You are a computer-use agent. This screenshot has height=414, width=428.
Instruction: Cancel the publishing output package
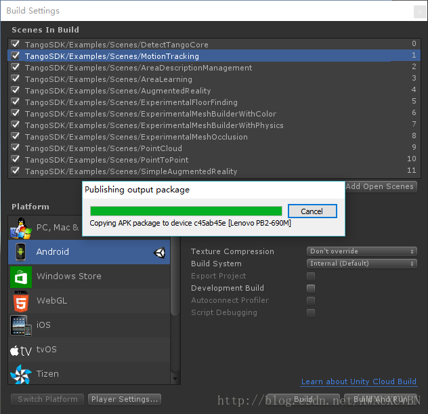pyautogui.click(x=312, y=211)
